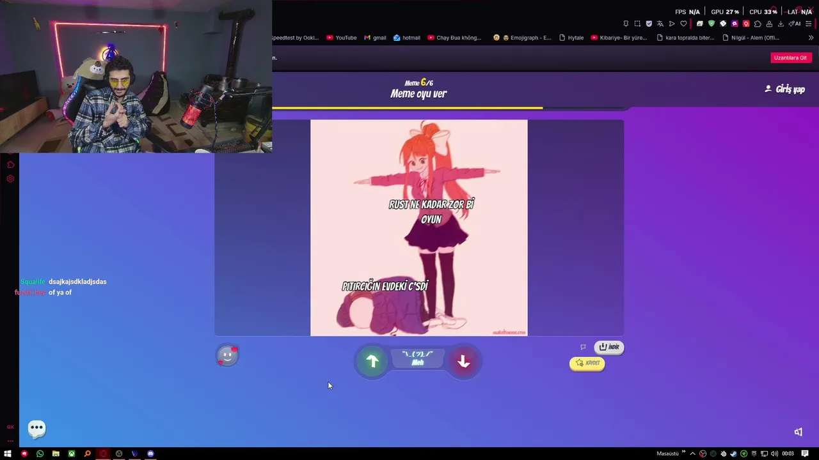
Task: Click the yellow KAYDET save button
Action: click(587, 363)
